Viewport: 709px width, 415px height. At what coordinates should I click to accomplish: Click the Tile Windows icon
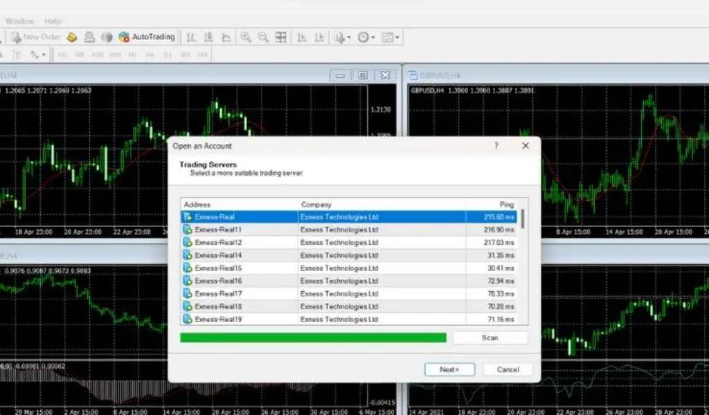coord(280,37)
